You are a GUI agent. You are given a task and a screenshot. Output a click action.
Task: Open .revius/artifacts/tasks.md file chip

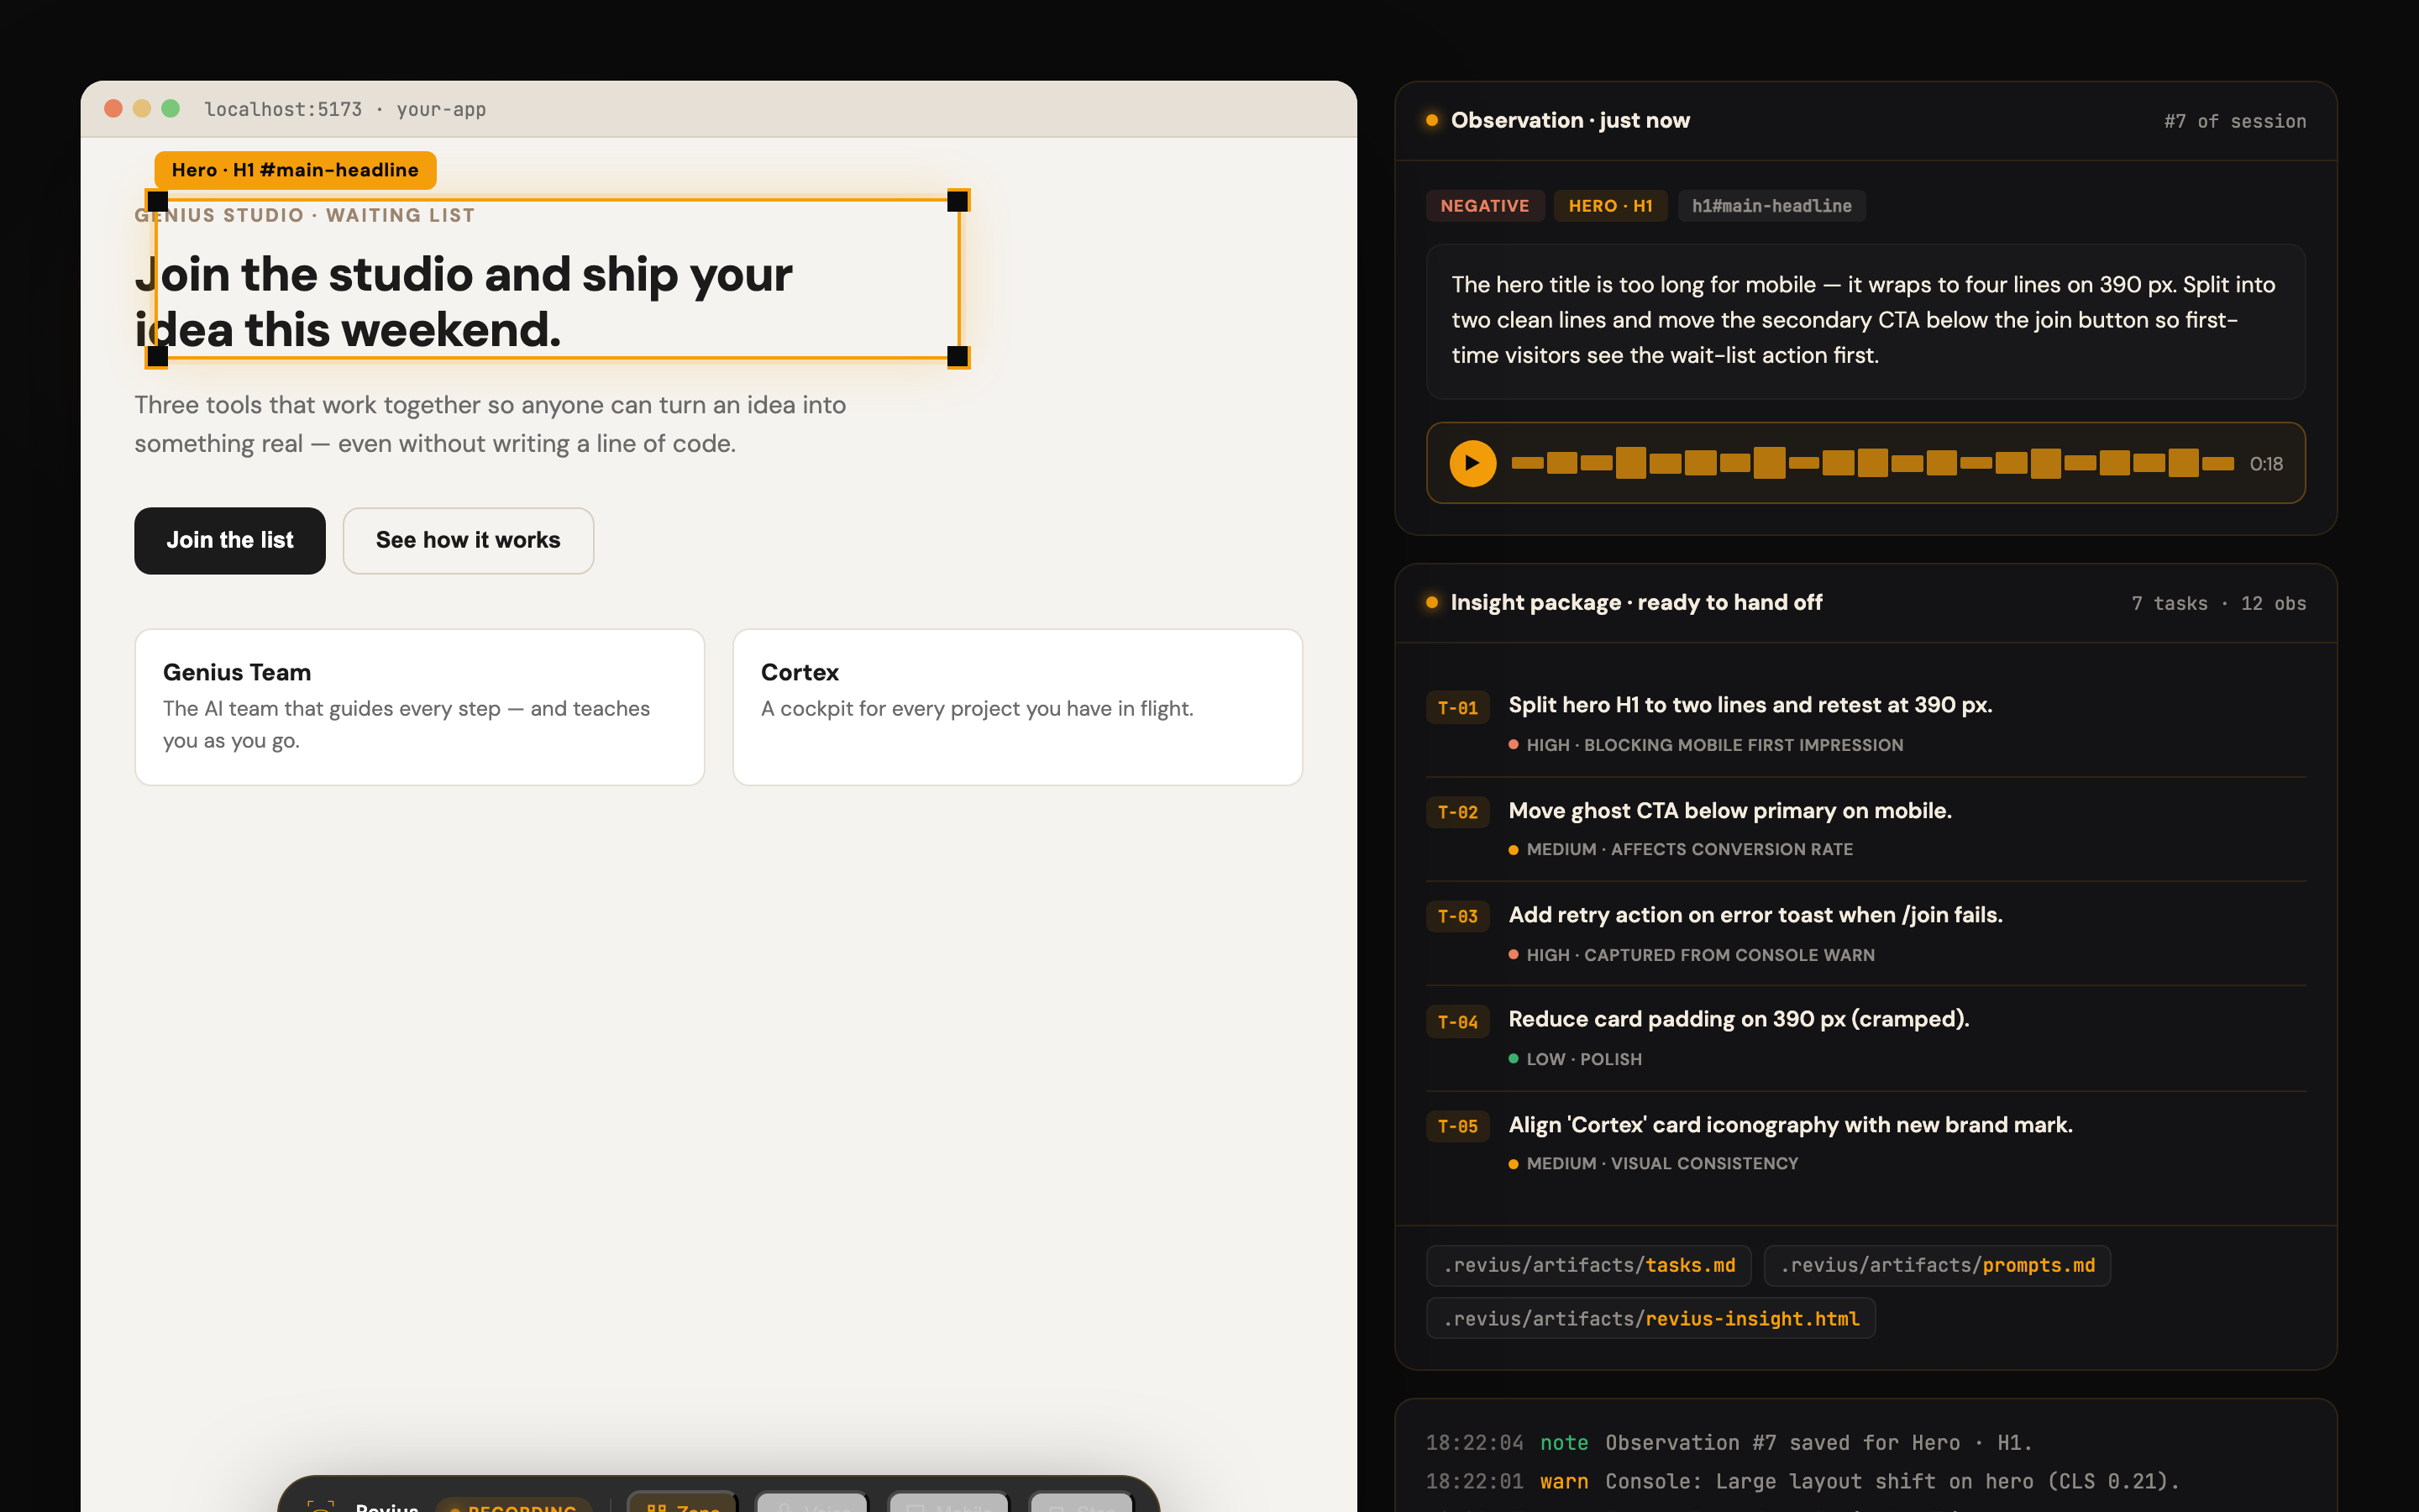pos(1588,1265)
